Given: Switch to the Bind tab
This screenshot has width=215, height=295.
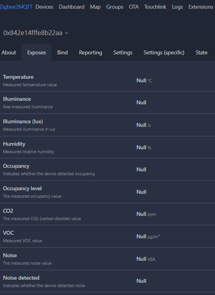Looking at the screenshot, I should [62, 52].
